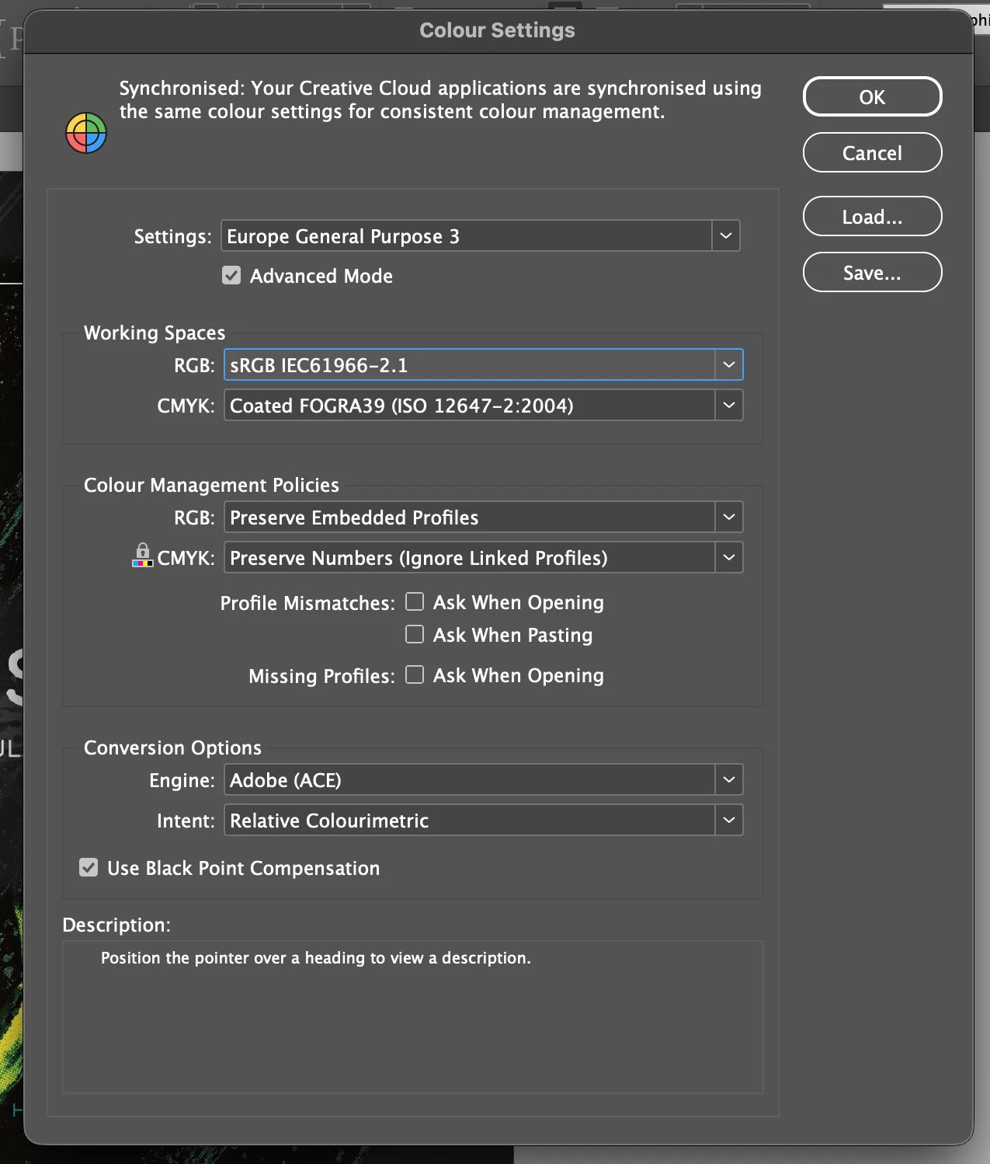Click the Engine label
The image size is (990, 1164).
[x=182, y=781]
